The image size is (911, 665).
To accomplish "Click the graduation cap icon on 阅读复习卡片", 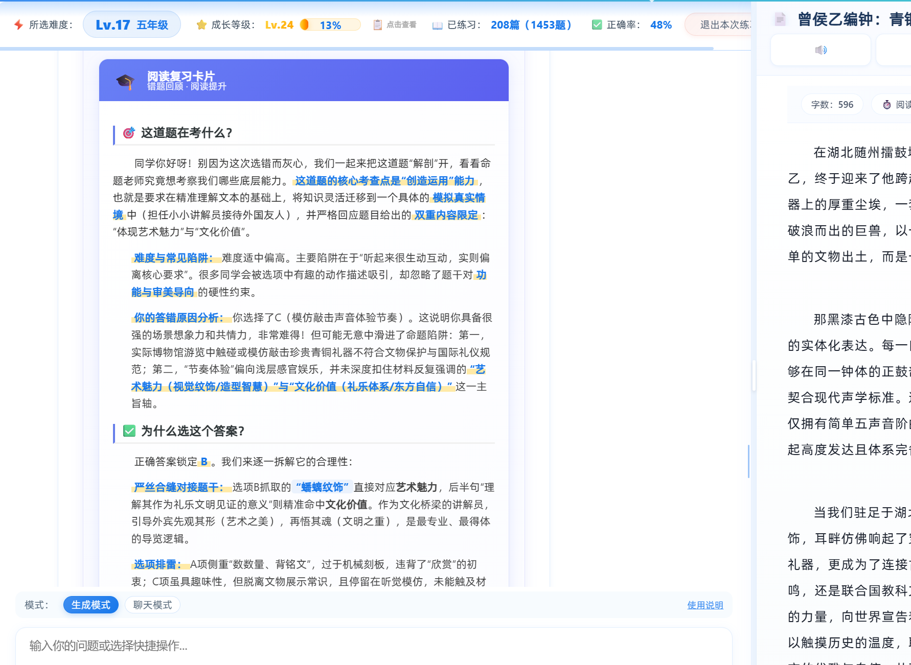I will pos(125,81).
